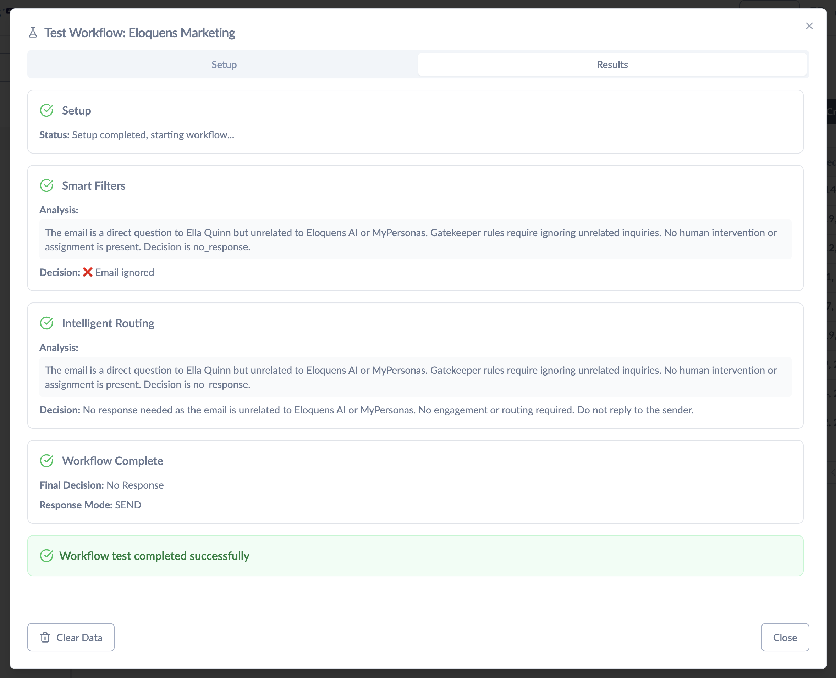Click the Clear Data button
This screenshot has height=678, width=836.
(71, 637)
